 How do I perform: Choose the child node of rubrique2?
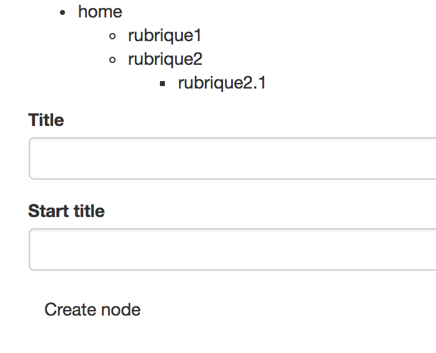[x=222, y=83]
